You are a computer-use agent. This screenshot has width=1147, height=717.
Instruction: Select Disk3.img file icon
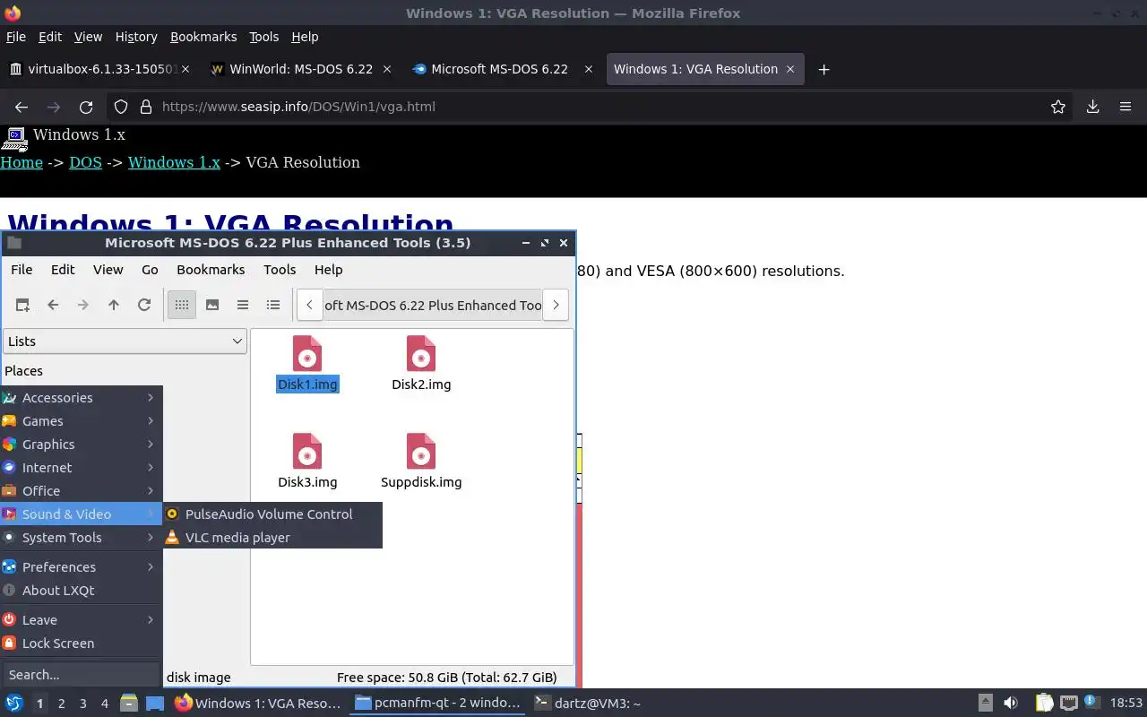pos(307,453)
